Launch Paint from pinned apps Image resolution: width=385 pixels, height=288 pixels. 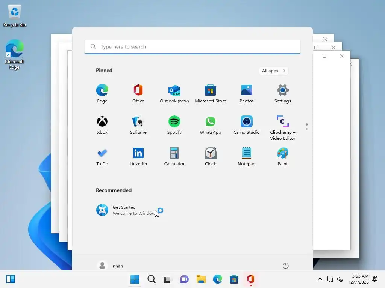point(283,157)
